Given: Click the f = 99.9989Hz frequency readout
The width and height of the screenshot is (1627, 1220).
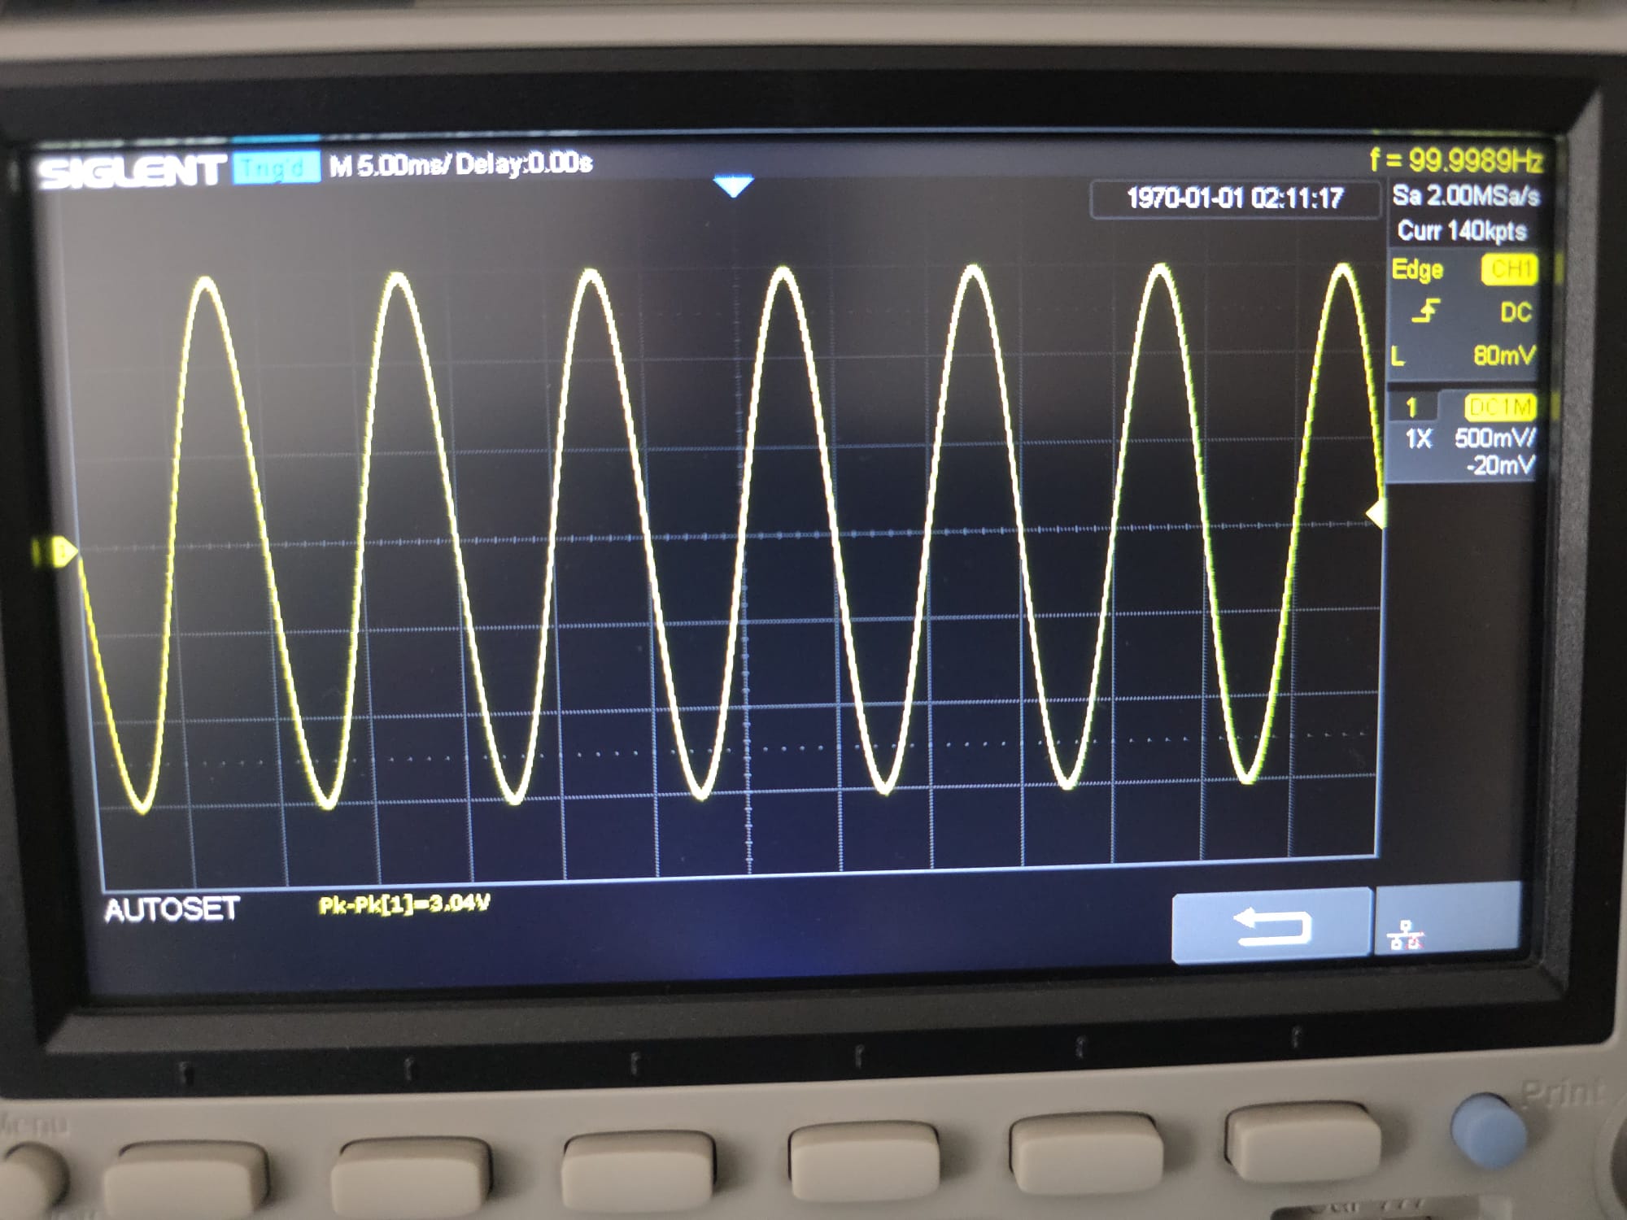Looking at the screenshot, I should click(1455, 160).
